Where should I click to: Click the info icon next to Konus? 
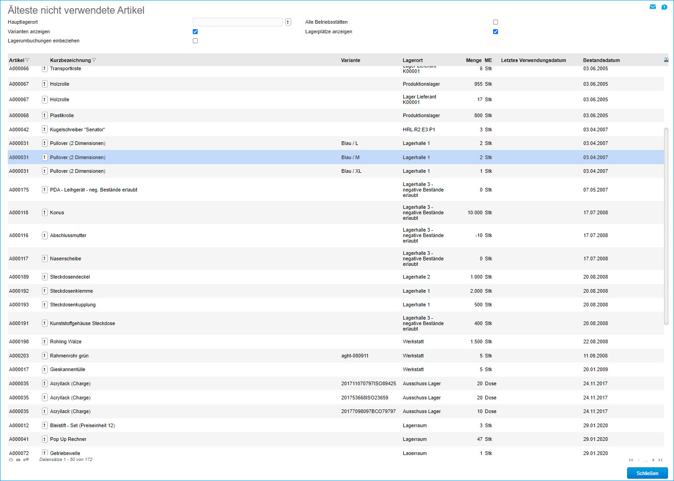point(45,212)
